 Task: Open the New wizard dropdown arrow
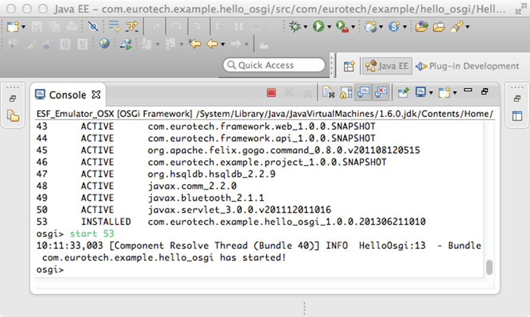pyautogui.click(x=23, y=27)
